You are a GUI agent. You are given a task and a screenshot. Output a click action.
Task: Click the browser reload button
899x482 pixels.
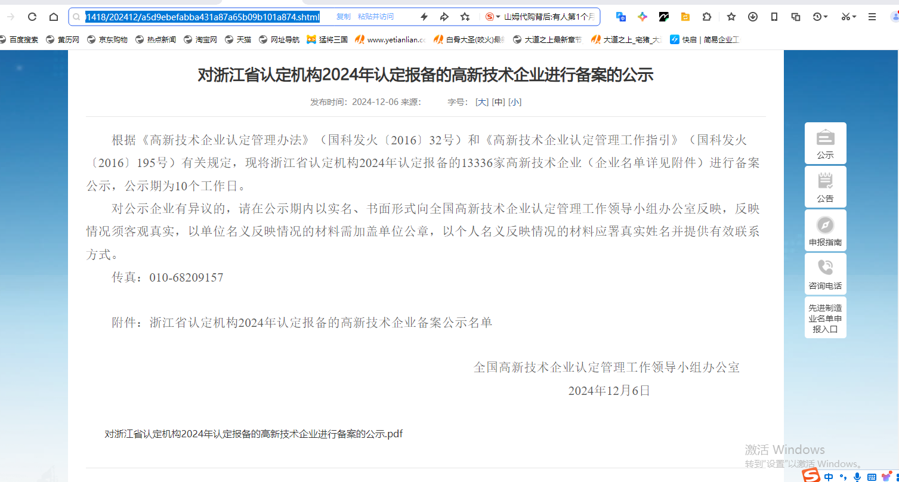point(32,17)
